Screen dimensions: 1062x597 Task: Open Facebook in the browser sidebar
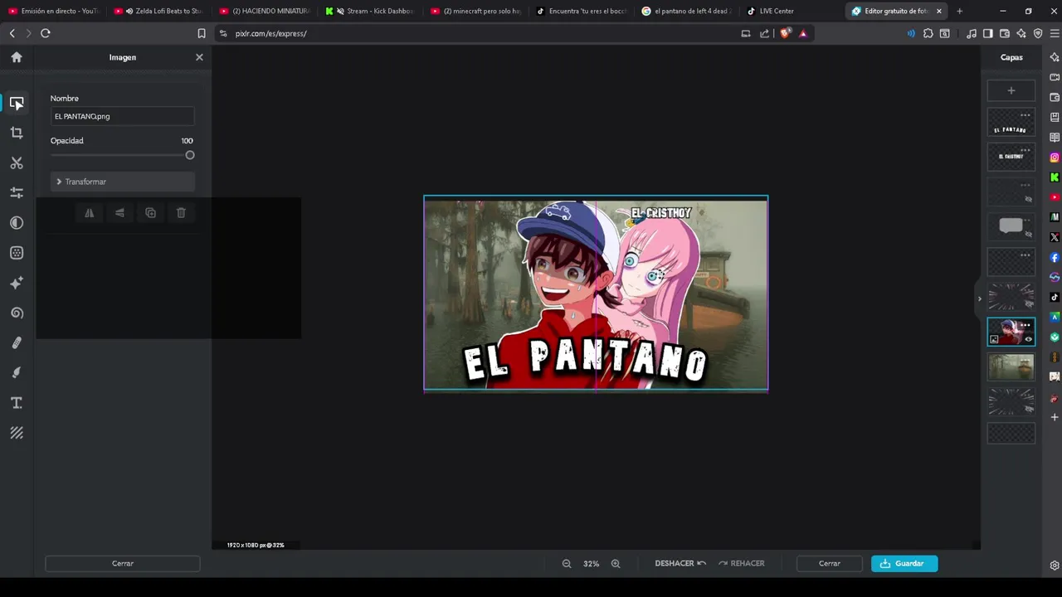(x=1055, y=257)
